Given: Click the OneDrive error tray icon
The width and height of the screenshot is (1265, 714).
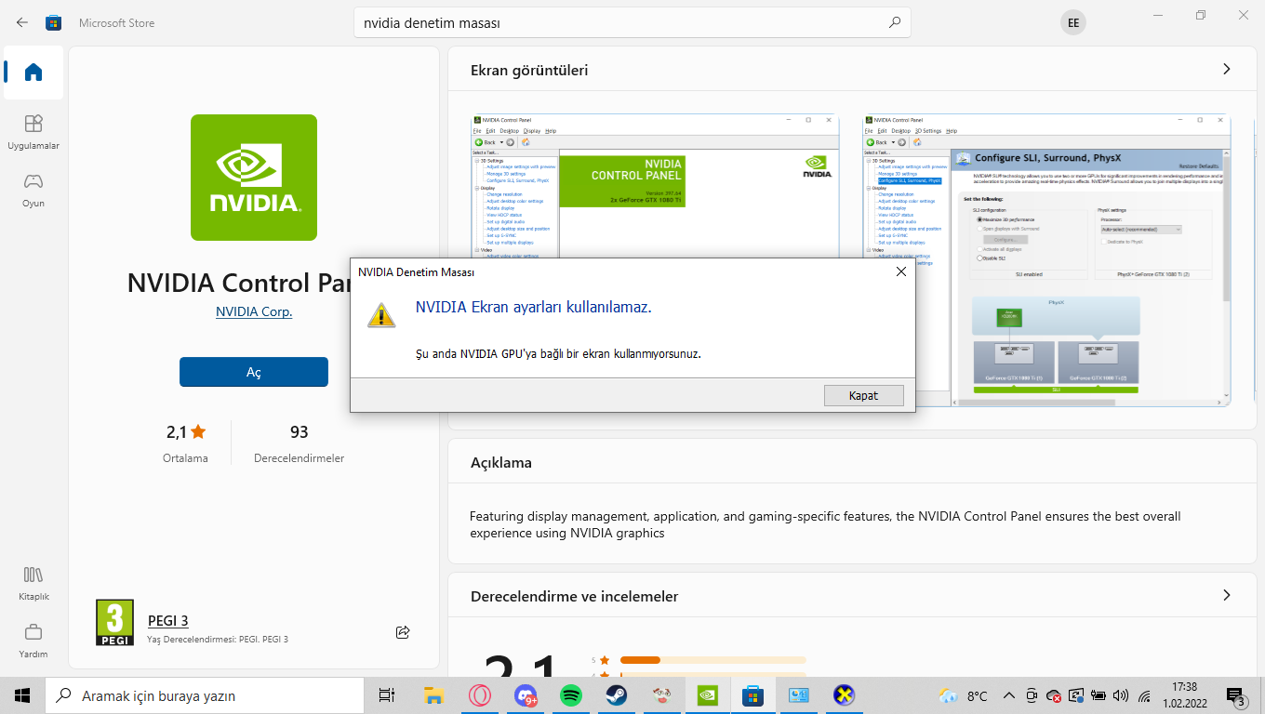Looking at the screenshot, I should click(1054, 695).
